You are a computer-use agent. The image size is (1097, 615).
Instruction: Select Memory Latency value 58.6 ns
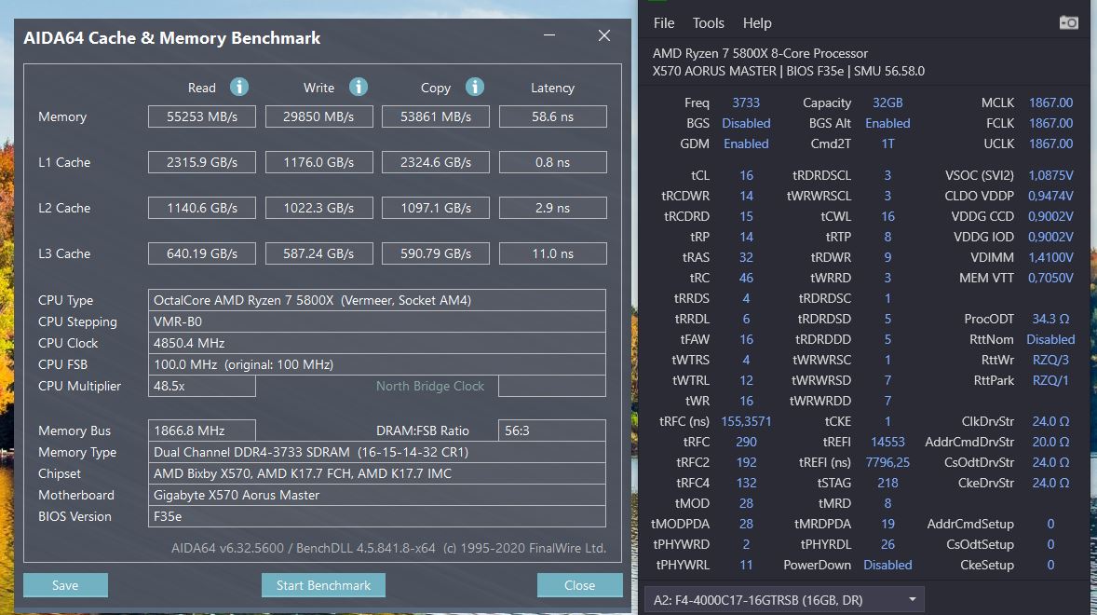point(553,116)
